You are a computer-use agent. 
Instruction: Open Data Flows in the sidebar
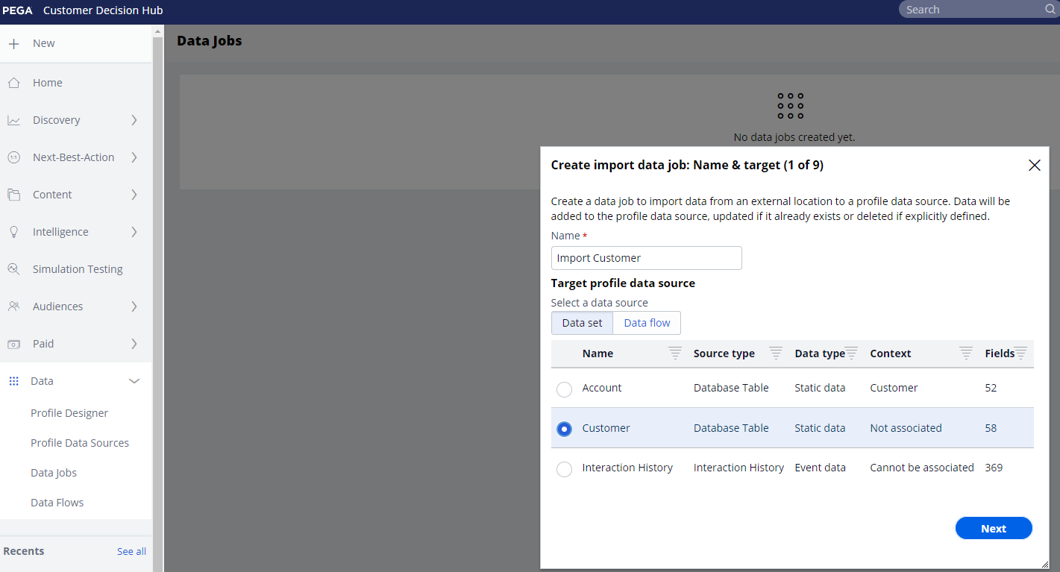point(57,503)
